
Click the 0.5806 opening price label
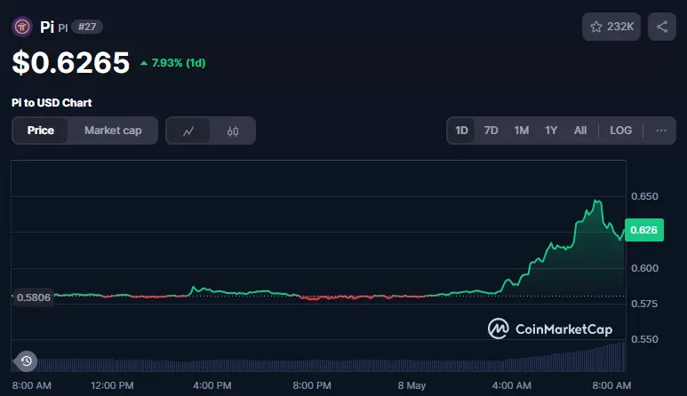point(33,297)
